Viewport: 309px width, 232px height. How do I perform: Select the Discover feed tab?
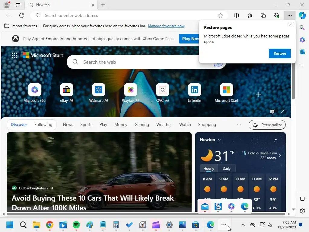(19, 125)
